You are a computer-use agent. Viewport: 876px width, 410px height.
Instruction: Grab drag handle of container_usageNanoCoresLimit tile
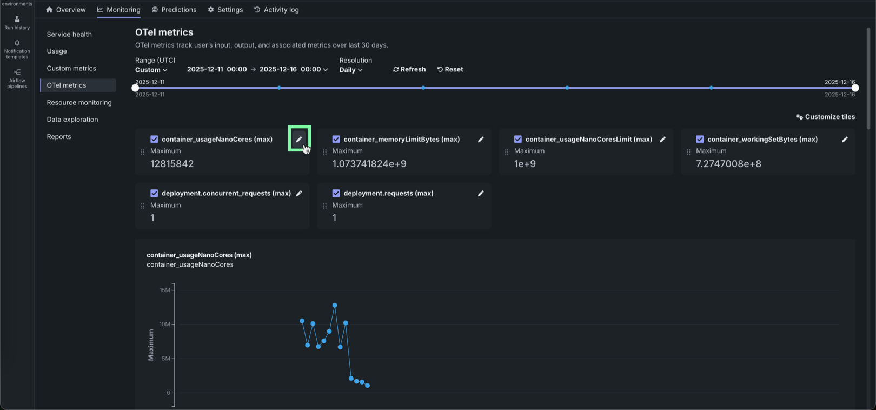[x=507, y=152]
